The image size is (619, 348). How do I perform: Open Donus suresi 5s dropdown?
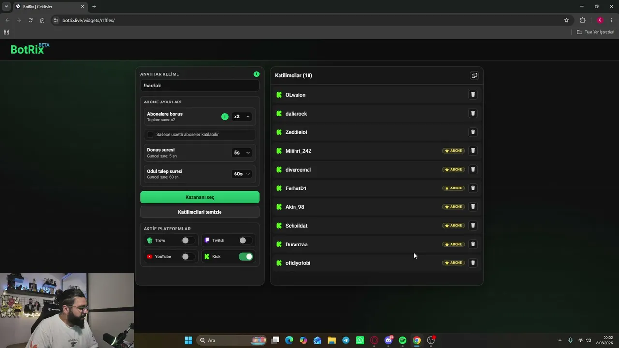coord(242,153)
